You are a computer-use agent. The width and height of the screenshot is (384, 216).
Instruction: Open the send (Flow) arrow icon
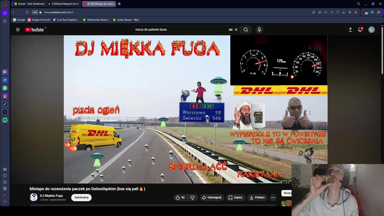(332, 12)
